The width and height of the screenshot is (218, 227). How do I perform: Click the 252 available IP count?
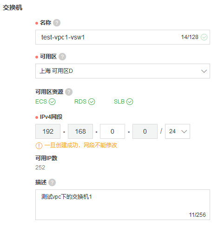click(40, 168)
